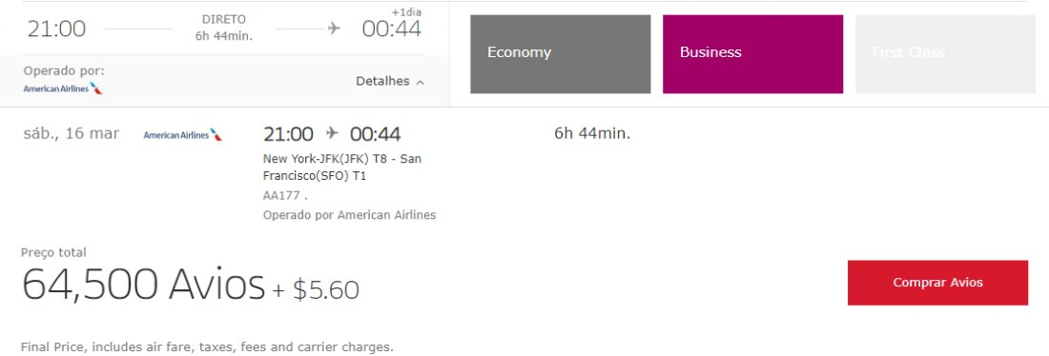Click the DIRETO flight label
This screenshot has height=356, width=1049.
point(223,19)
